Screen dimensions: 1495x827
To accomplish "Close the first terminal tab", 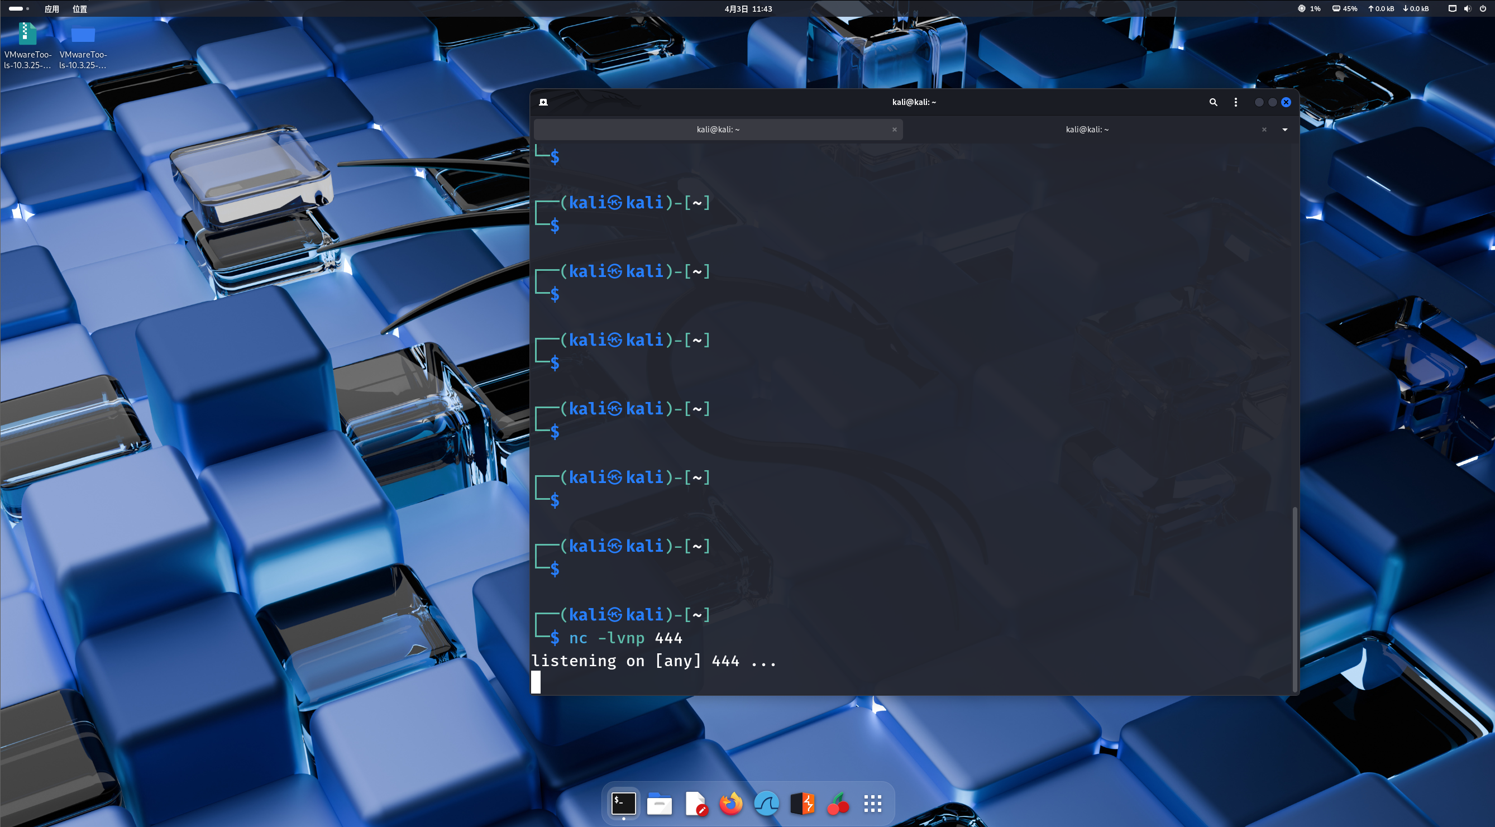I will [x=894, y=130].
